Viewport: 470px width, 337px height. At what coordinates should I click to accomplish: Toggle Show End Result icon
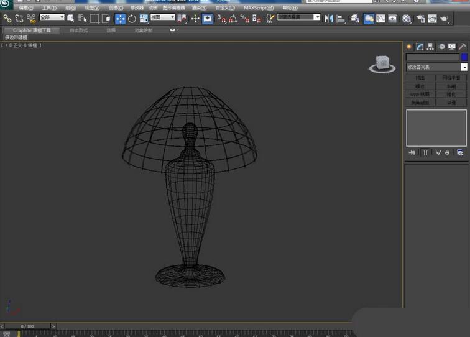click(425, 153)
